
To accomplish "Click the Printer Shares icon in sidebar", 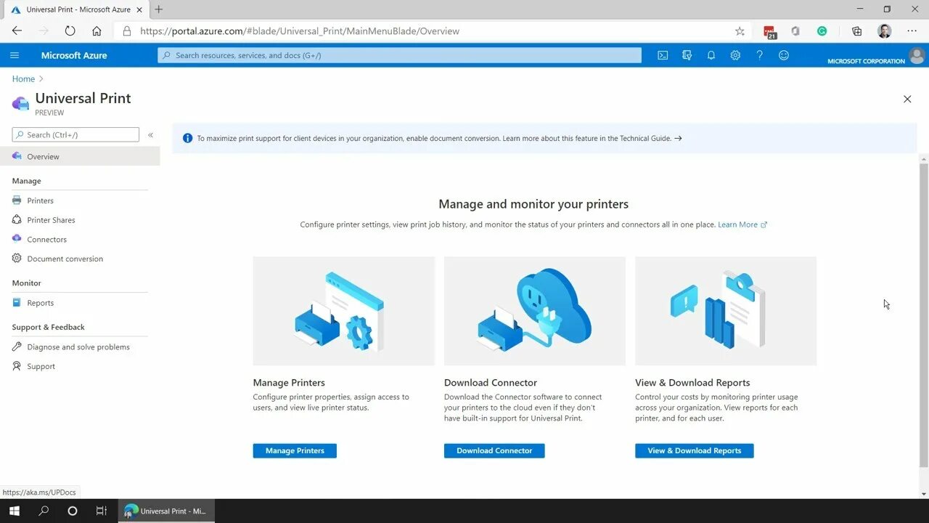I will (x=17, y=219).
